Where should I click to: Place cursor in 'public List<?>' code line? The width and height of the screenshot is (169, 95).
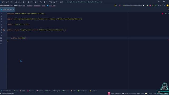[x=18, y=38]
